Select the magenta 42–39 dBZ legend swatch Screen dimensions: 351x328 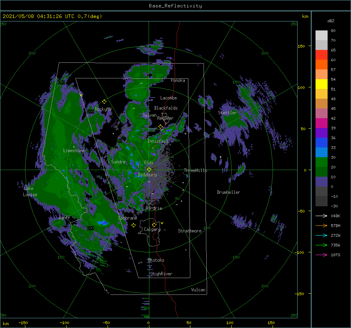pyautogui.click(x=321, y=123)
